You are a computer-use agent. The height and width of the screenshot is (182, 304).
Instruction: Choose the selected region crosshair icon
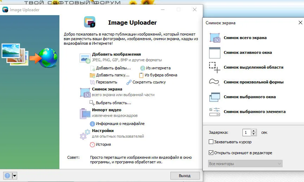215,67
